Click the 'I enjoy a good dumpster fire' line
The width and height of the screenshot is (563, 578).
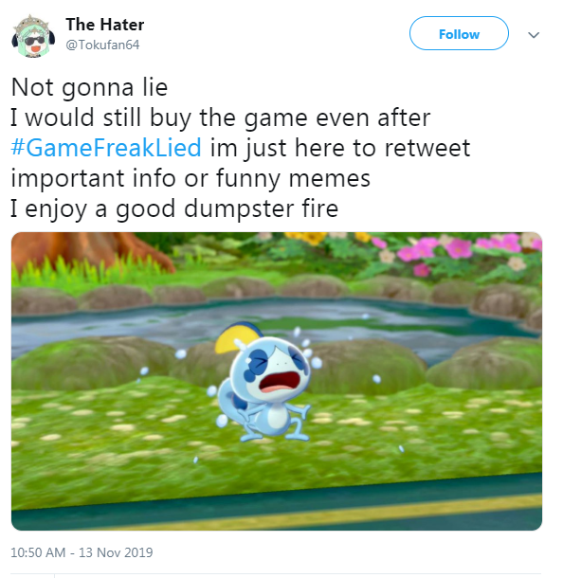174,208
